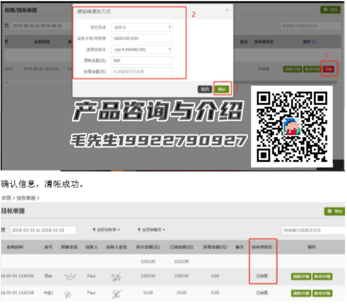
Task: Click the 已结算 status in the 13:42:58 row
Action: 262,293
